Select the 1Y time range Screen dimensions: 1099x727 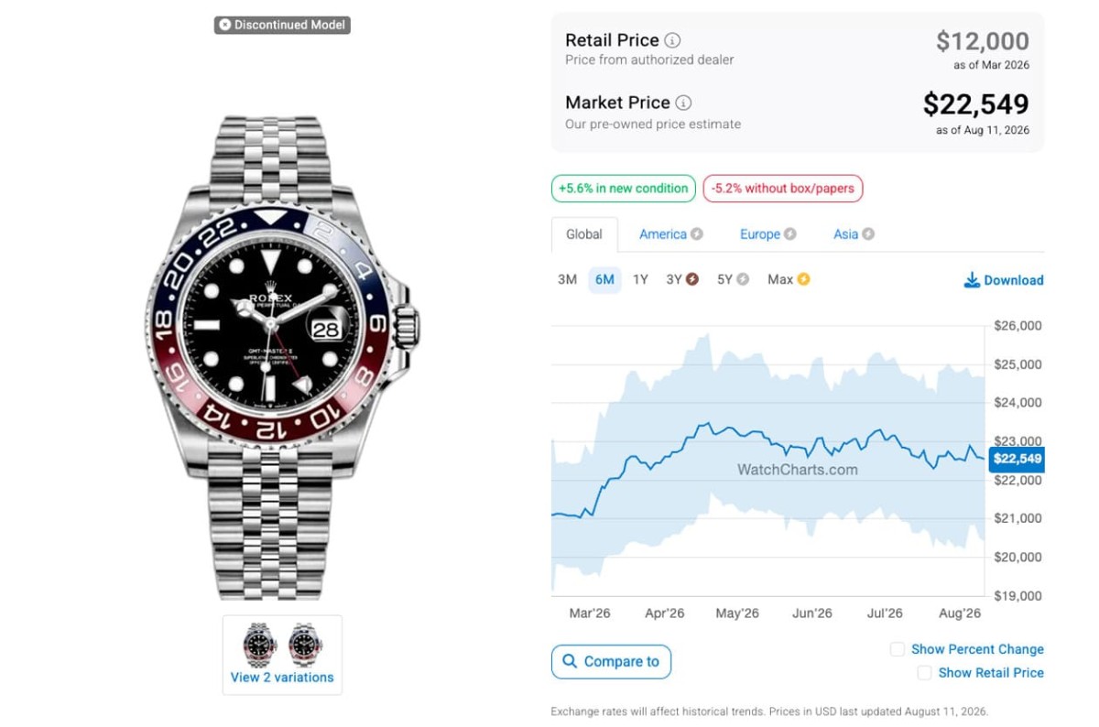640,279
